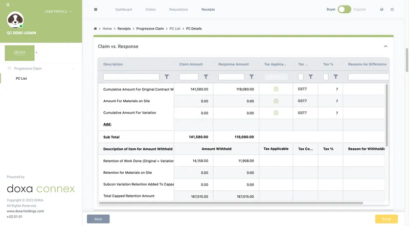Open the Claim Amount filter icon
The height and width of the screenshot is (226, 409).
click(x=206, y=77)
